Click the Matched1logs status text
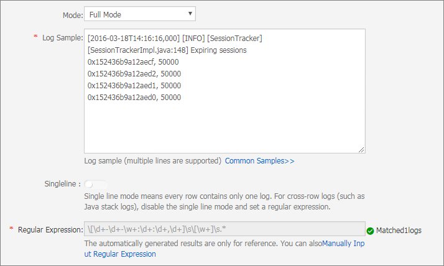 (399, 231)
